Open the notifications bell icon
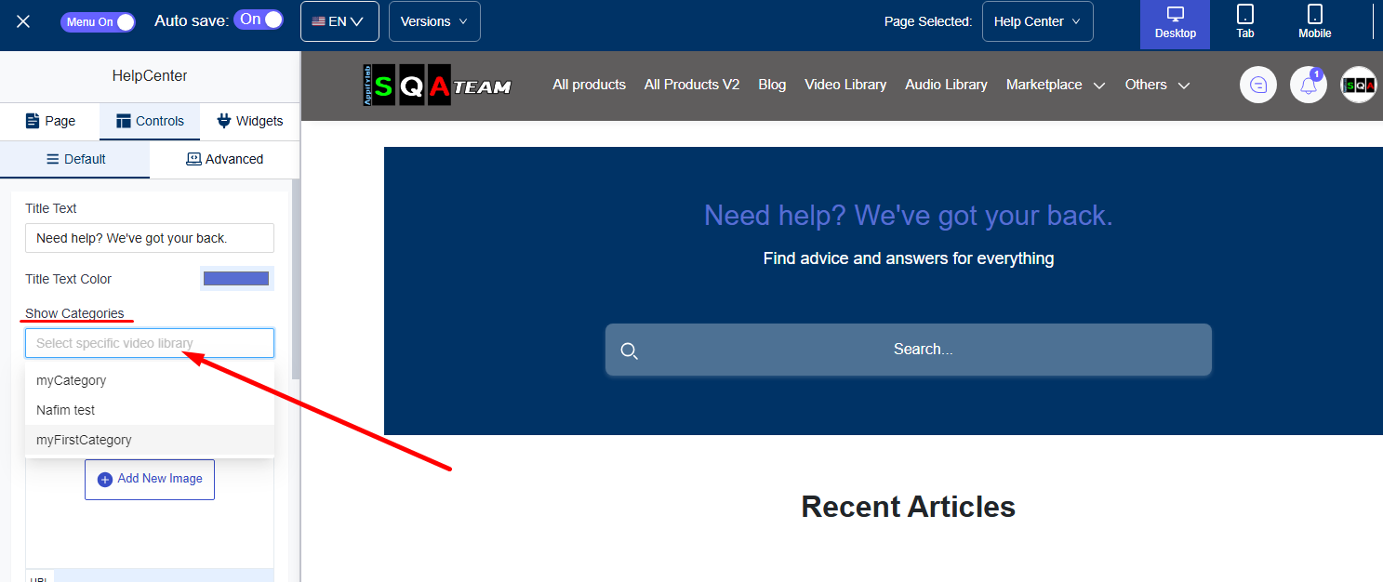This screenshot has height=582, width=1383. click(x=1309, y=85)
